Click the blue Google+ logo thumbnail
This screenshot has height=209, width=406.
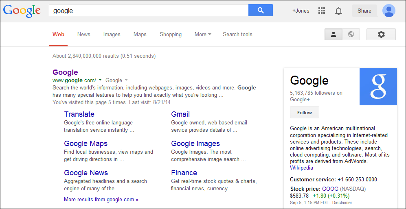[378, 87]
